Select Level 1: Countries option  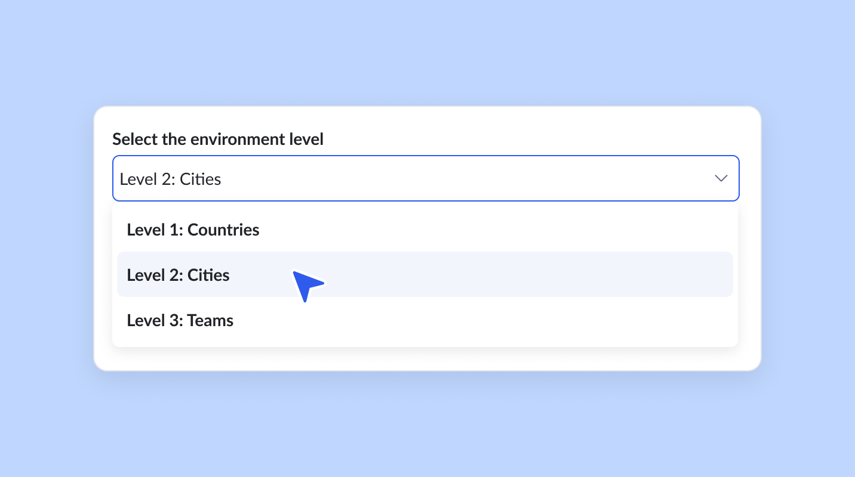click(425, 230)
